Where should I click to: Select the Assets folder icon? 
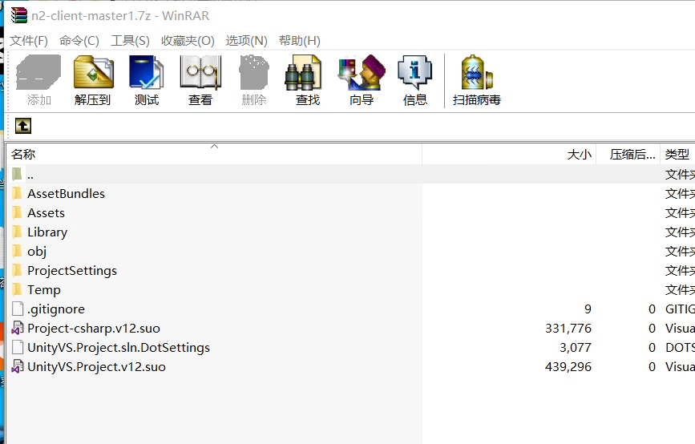pos(18,212)
